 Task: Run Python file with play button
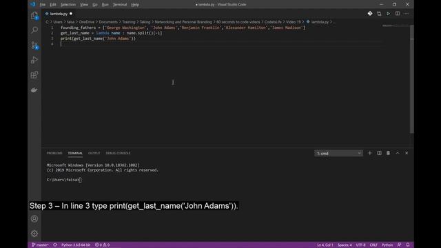pyautogui.click(x=388, y=14)
